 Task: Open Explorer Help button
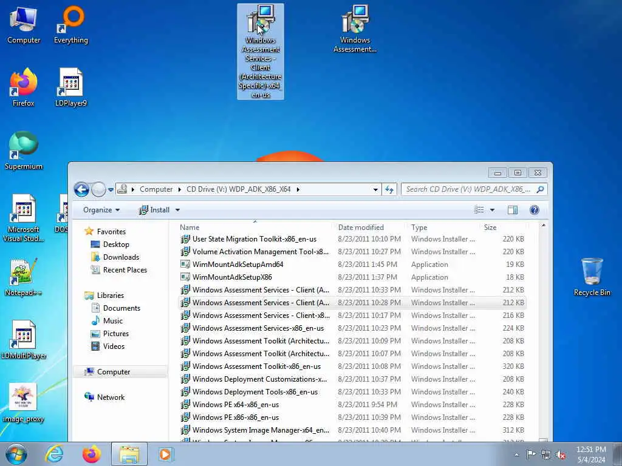pos(535,210)
